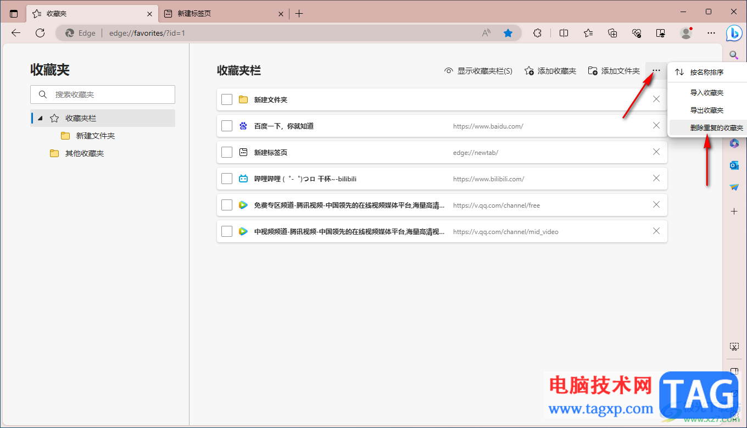Click the Baidu paw favicon
Viewport: 747px width, 428px height.
(x=243, y=126)
